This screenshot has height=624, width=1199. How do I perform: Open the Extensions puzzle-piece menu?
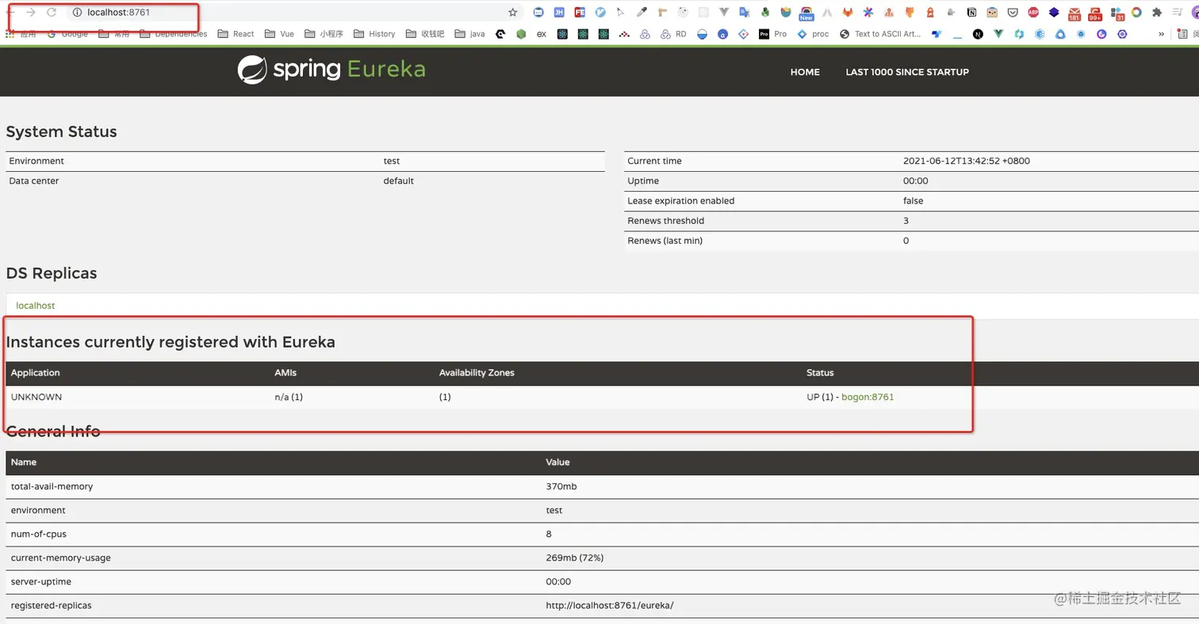(1156, 12)
